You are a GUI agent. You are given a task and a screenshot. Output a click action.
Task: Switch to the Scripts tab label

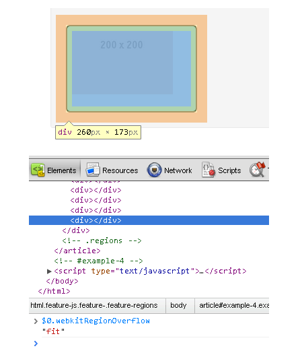(229, 170)
